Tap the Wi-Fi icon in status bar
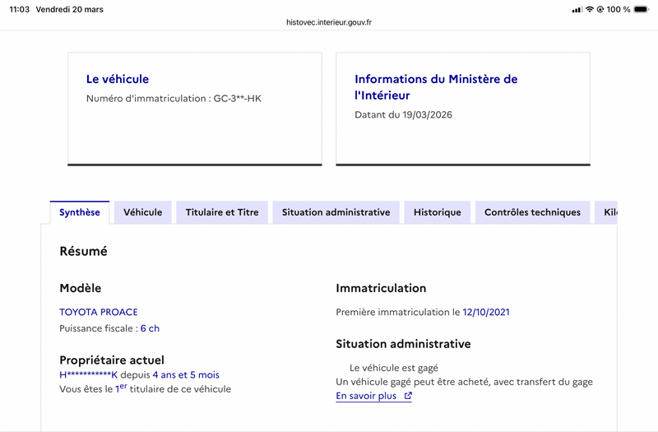 point(590,9)
